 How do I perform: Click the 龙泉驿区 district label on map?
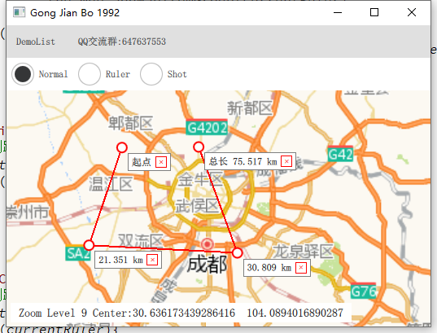(x=303, y=251)
